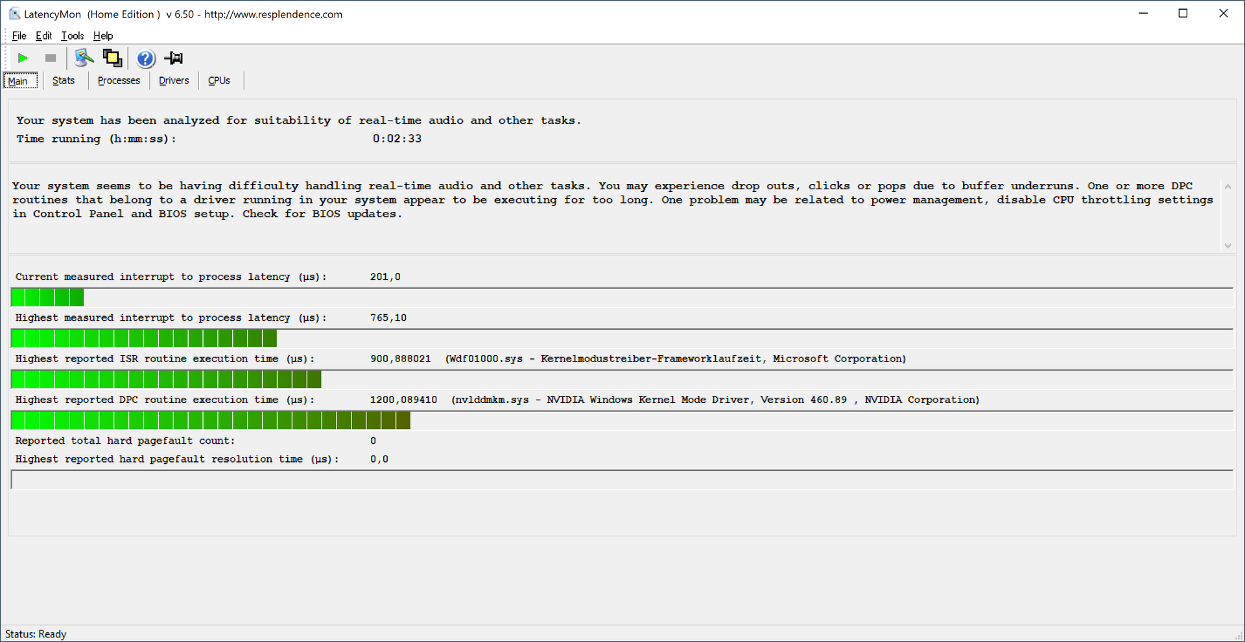This screenshot has height=642, width=1245.
Task: Open the File menu
Action: click(x=19, y=36)
